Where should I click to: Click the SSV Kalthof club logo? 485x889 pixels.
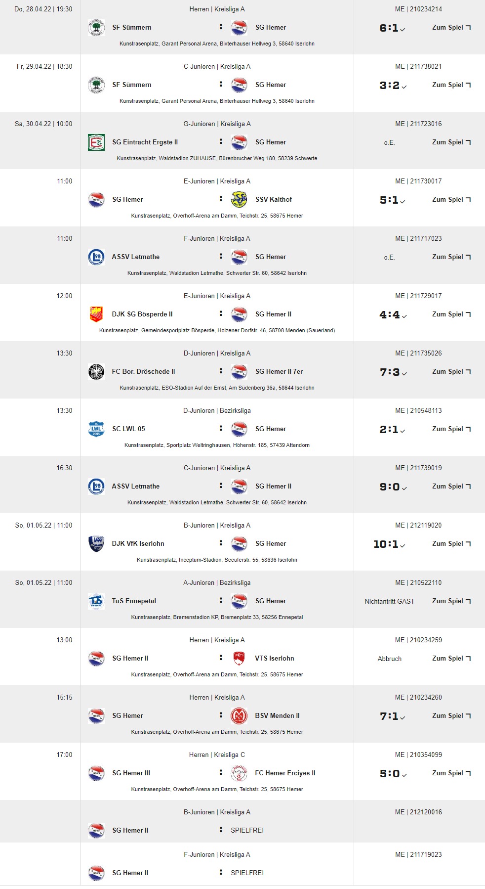pyautogui.click(x=239, y=200)
